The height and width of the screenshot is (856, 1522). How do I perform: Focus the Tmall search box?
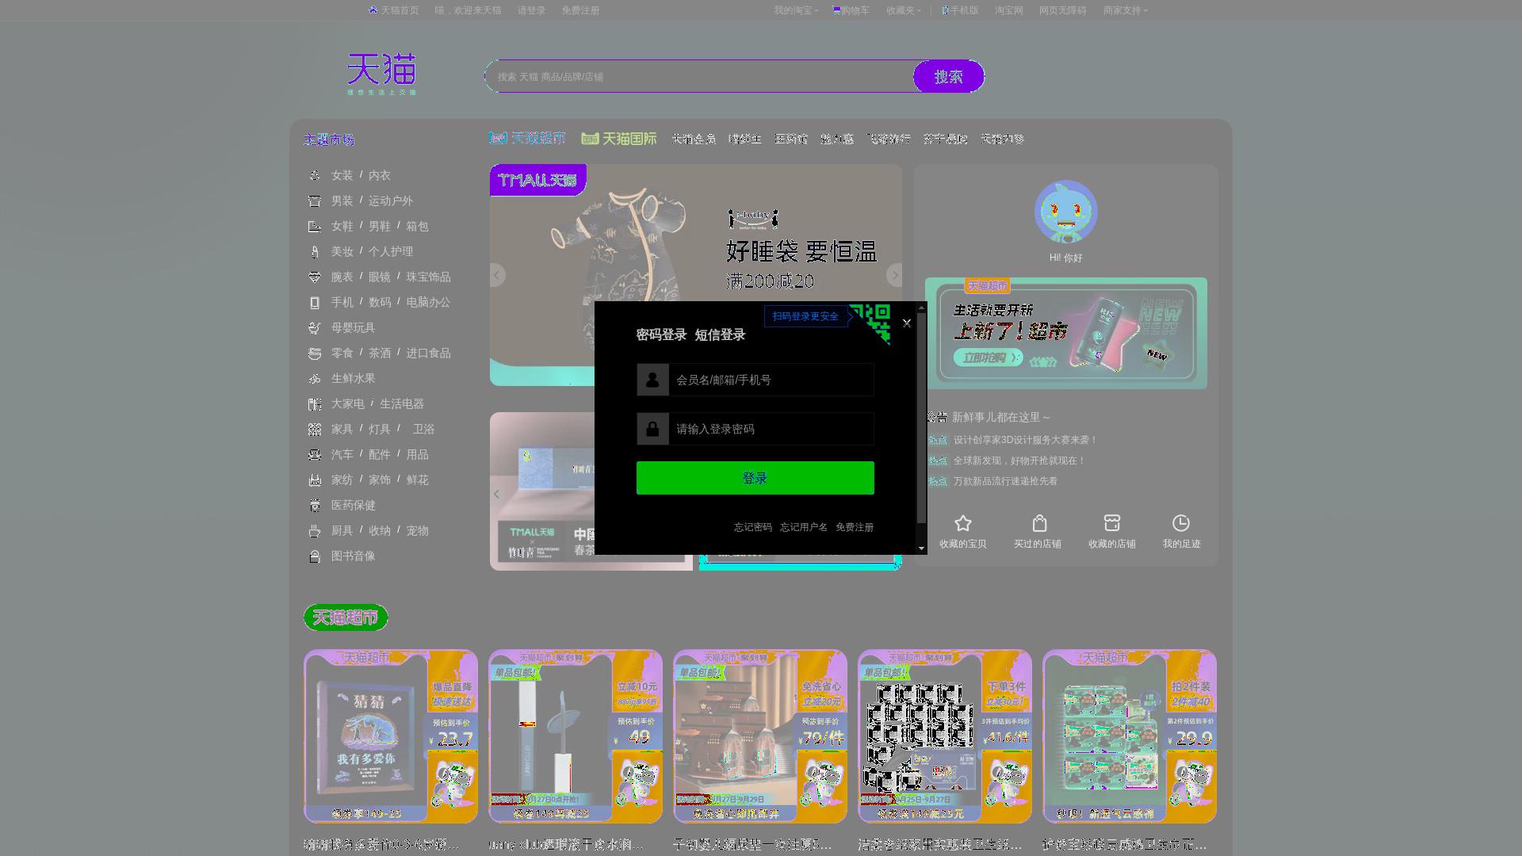pos(700,76)
